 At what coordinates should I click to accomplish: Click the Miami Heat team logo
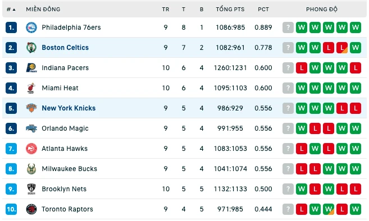[x=31, y=88]
